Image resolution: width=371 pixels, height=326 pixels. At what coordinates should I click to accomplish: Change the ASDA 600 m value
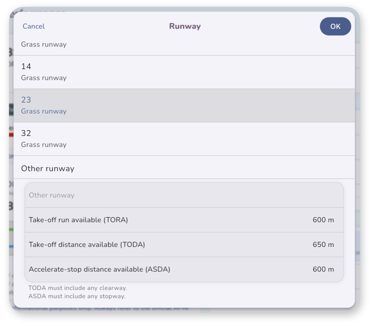[323, 269]
